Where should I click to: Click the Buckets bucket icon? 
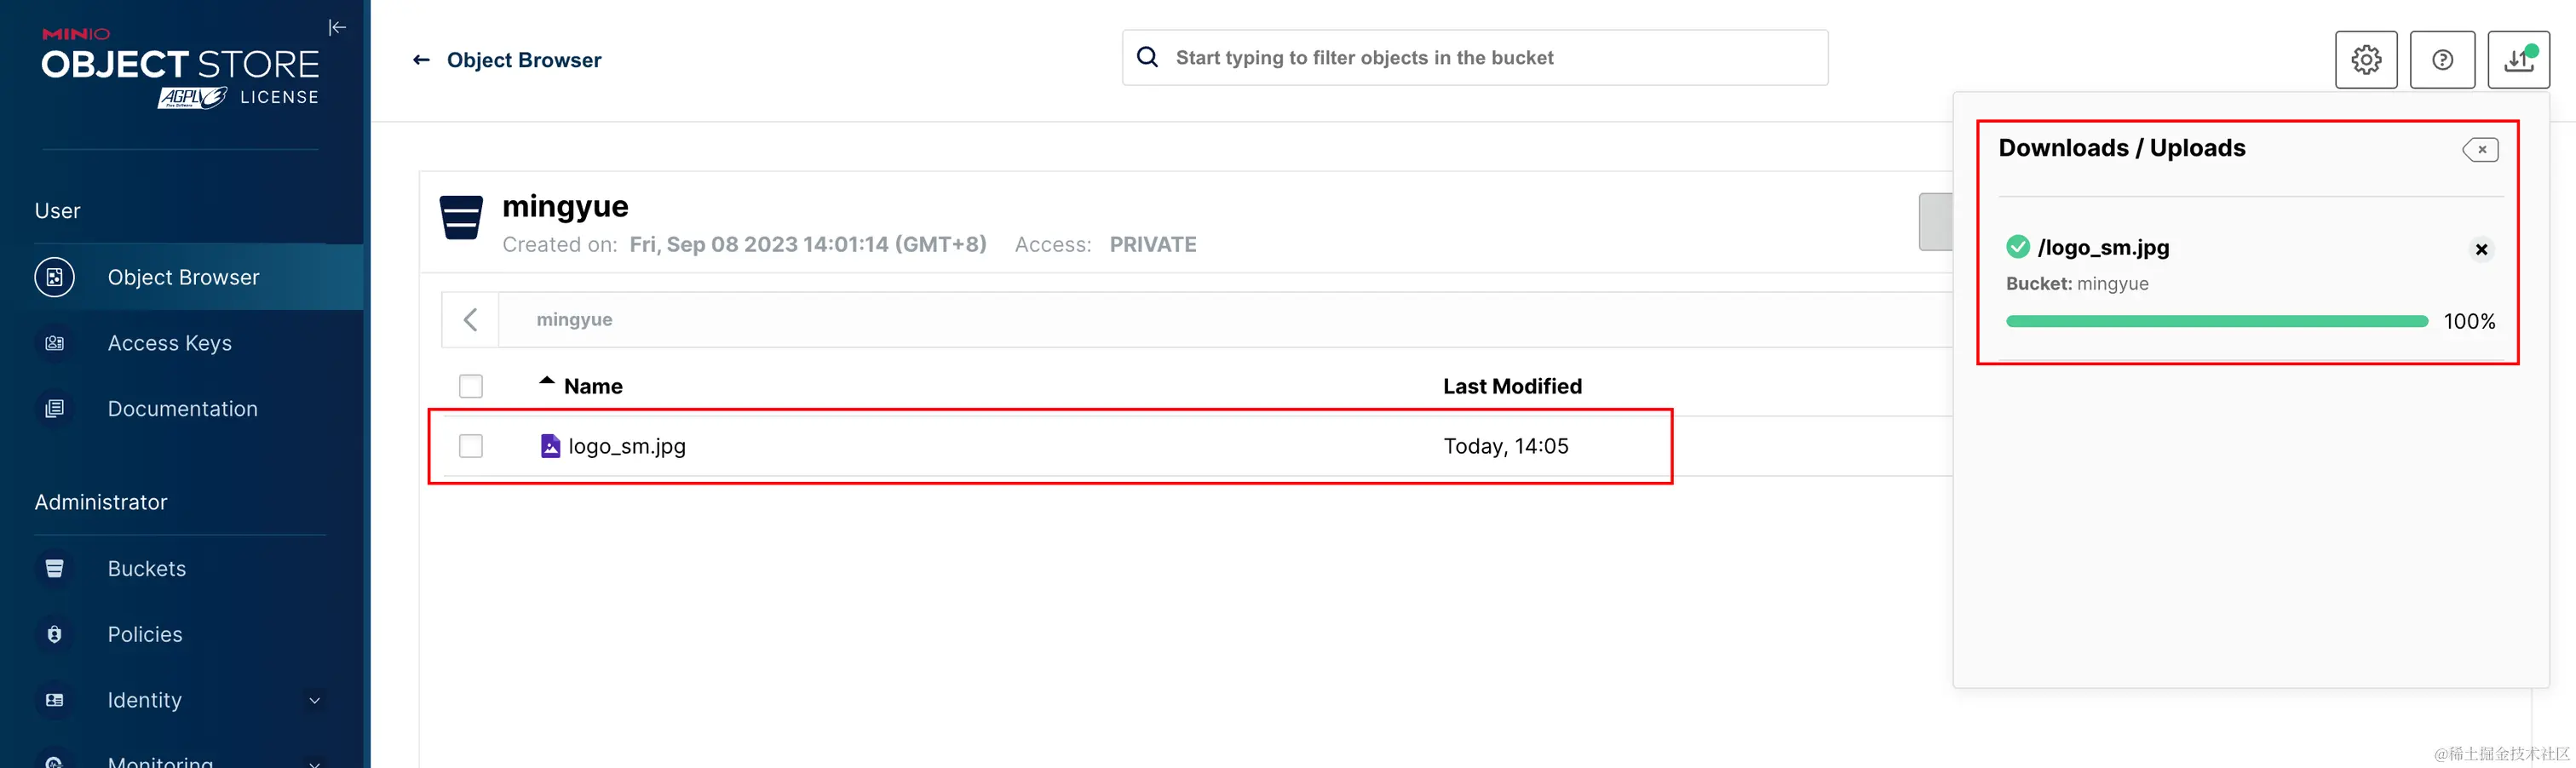click(54, 568)
